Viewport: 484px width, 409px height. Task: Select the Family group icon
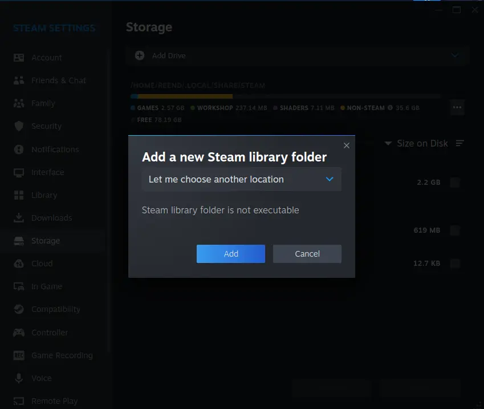pyautogui.click(x=19, y=103)
